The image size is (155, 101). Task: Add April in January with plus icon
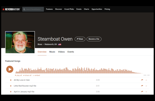[x=11, y=92]
